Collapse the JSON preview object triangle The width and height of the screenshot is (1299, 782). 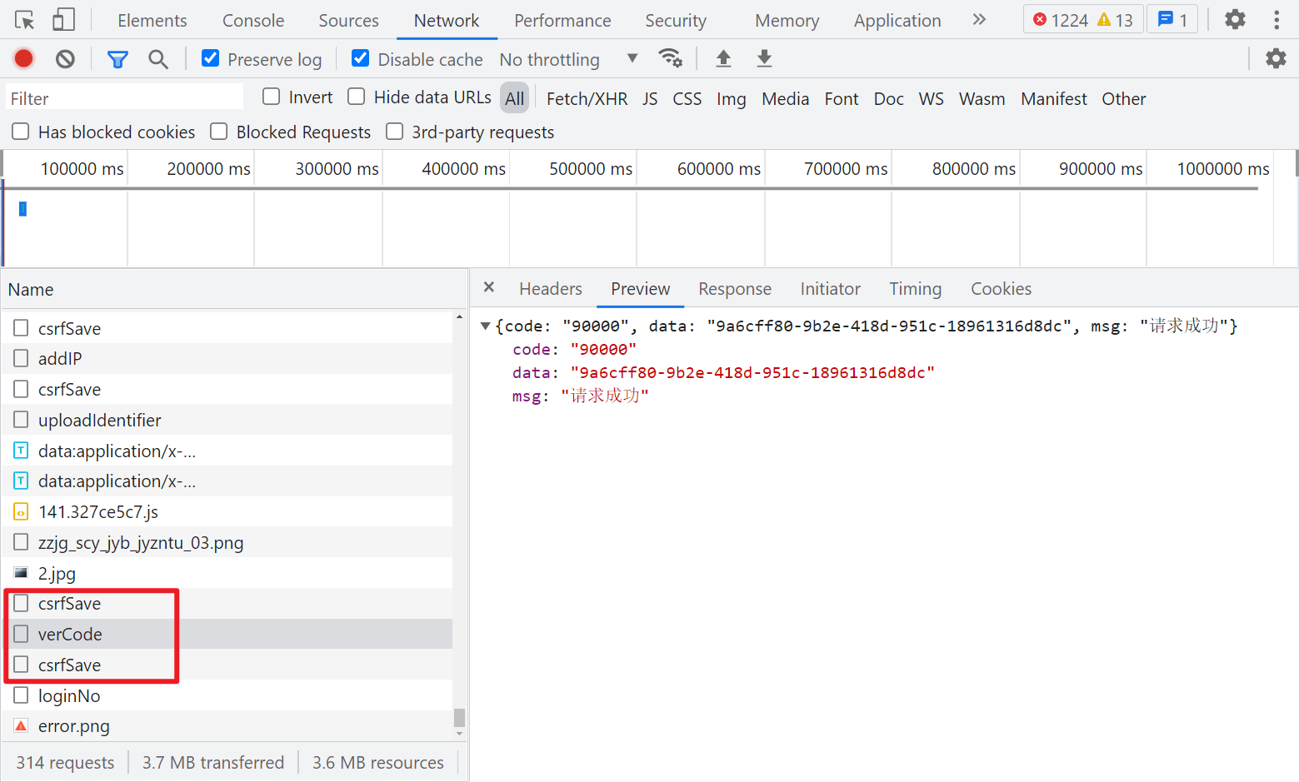(x=485, y=326)
